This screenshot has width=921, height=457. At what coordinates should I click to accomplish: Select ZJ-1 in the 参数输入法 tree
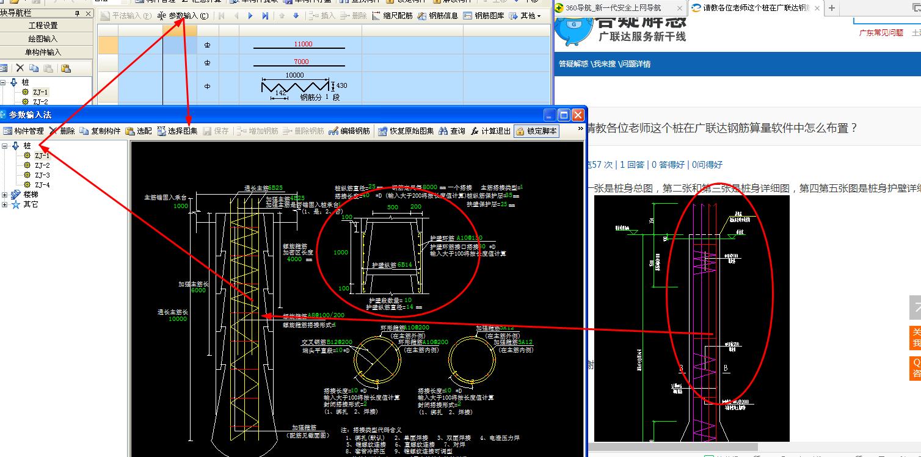42,156
